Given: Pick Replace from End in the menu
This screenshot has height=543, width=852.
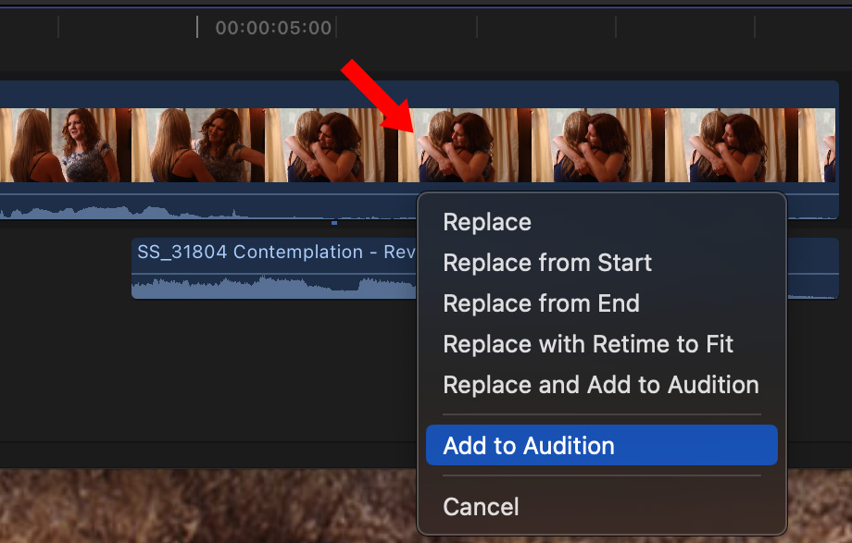Looking at the screenshot, I should click(541, 303).
